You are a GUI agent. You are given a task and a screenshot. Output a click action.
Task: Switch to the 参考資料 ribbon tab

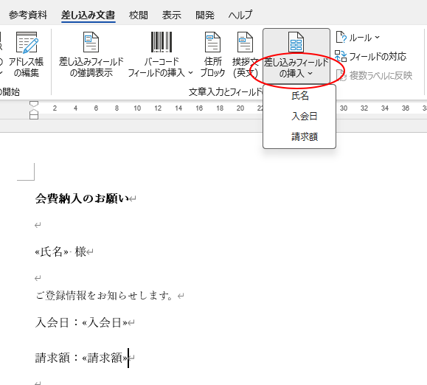point(28,15)
